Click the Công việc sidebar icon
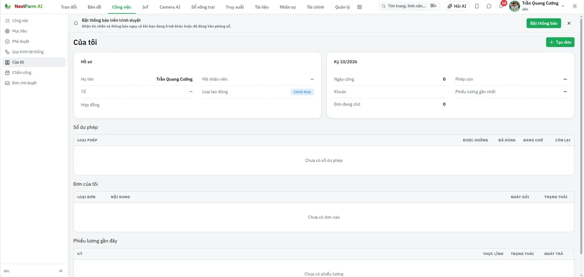The width and height of the screenshot is (584, 277). point(7,21)
